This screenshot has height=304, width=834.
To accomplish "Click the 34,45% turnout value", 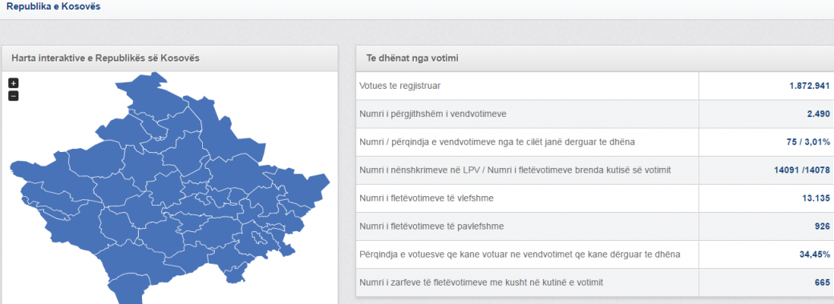I will click(814, 254).
